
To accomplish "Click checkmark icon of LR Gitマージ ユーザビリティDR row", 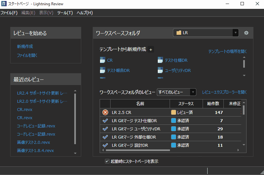I will (105, 129).
